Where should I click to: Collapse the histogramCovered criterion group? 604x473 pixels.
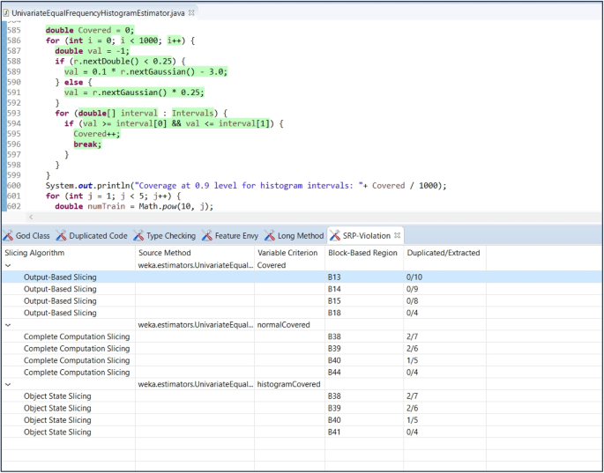[x=8, y=385]
